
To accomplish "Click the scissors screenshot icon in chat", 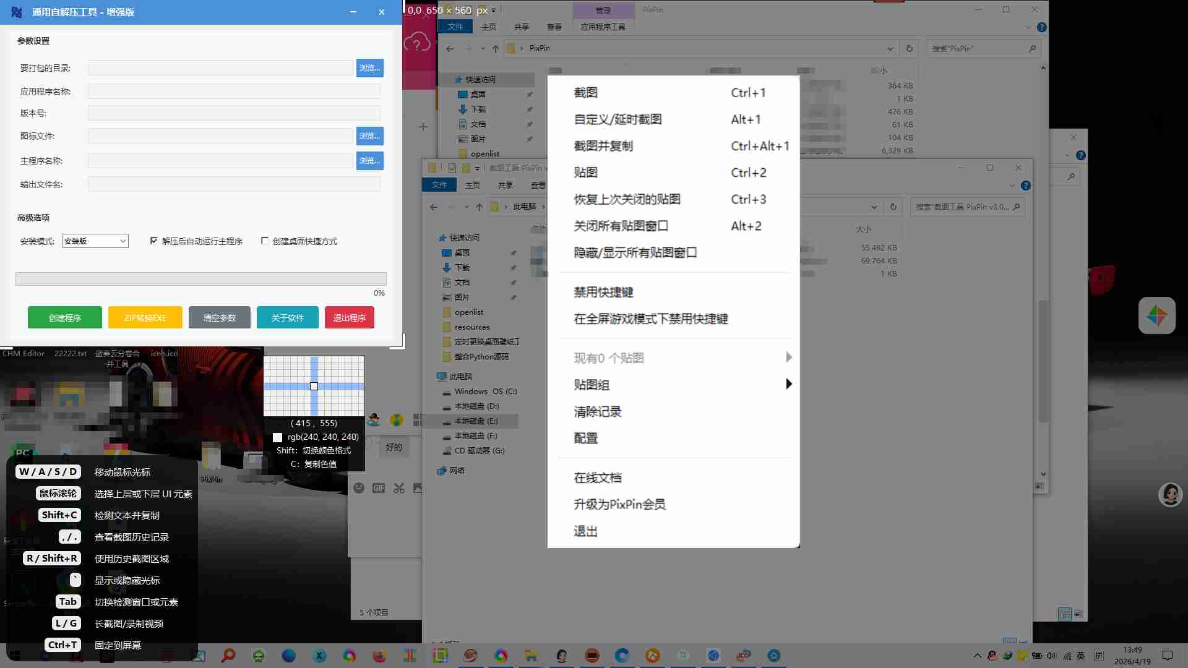I will [x=399, y=488].
